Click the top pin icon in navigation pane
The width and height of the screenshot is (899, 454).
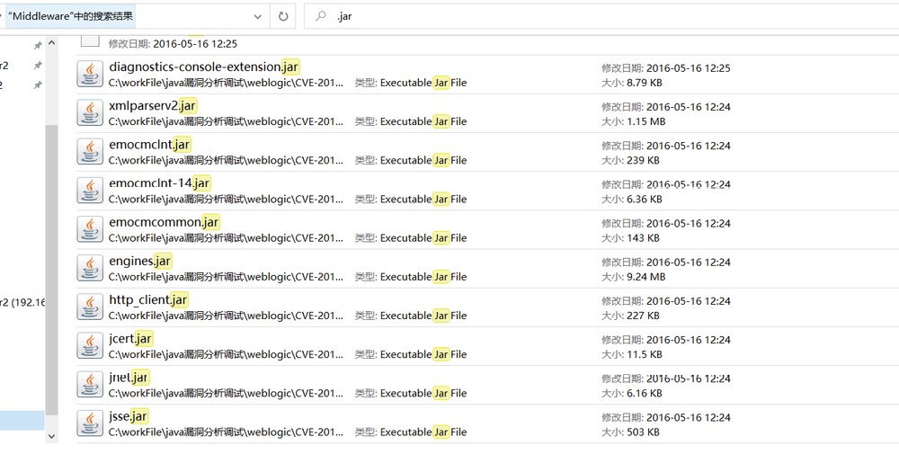click(38, 45)
